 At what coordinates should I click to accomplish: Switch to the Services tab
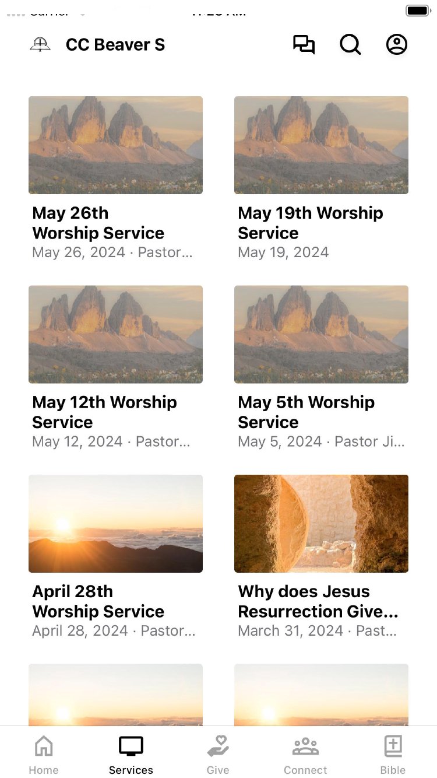(x=131, y=754)
